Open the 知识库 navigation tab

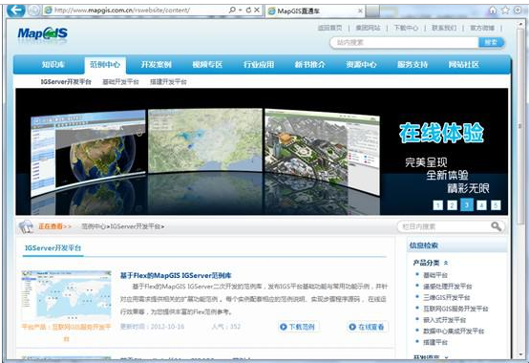[x=53, y=64]
